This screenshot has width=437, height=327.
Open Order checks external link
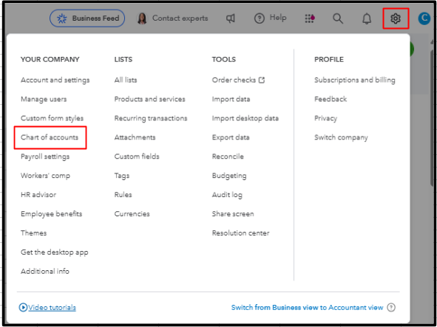pyautogui.click(x=238, y=80)
